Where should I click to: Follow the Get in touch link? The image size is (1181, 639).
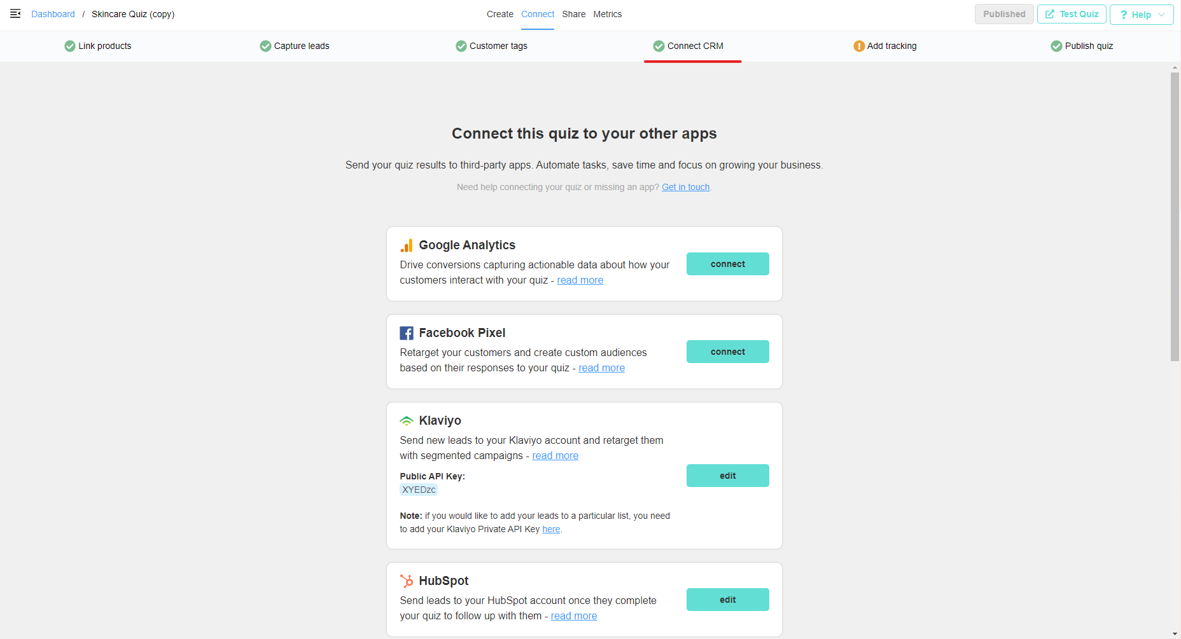pyautogui.click(x=685, y=187)
